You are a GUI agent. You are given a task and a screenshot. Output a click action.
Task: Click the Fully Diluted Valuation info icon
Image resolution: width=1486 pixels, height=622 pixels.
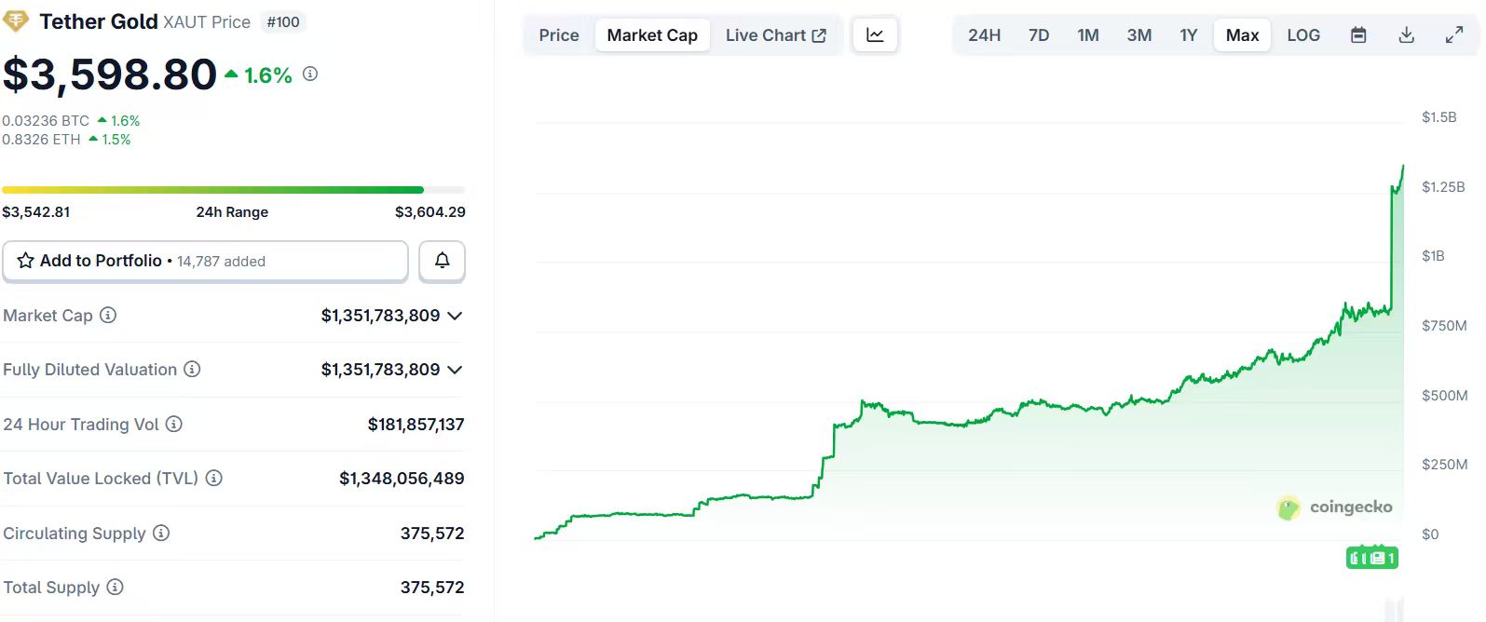tap(192, 370)
